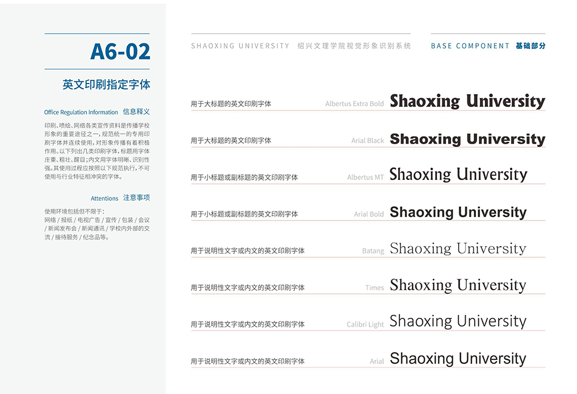Click the Batang font name label

pyautogui.click(x=373, y=251)
